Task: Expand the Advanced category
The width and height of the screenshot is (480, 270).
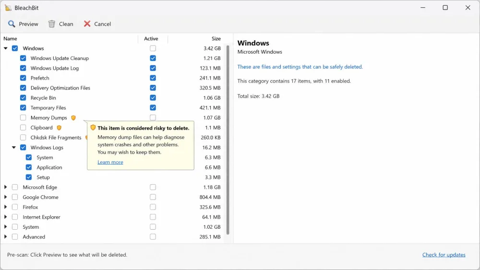Action: (5, 237)
